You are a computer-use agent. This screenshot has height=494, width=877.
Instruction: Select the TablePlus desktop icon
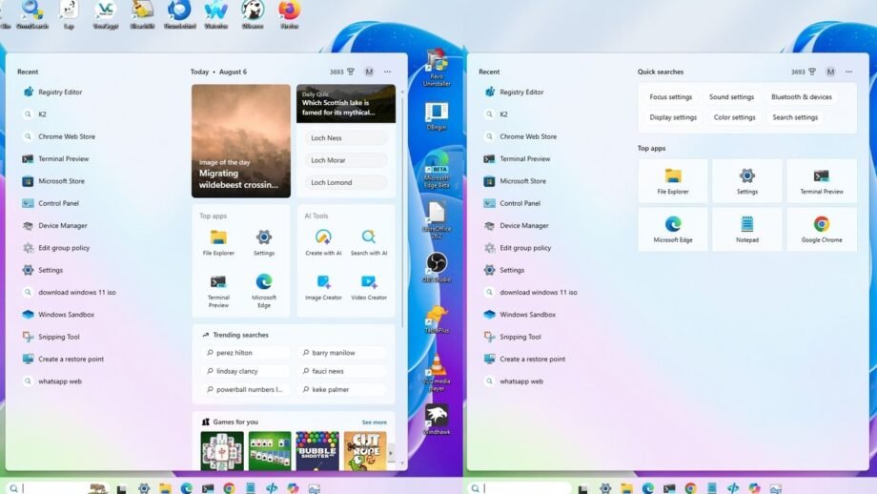437,319
